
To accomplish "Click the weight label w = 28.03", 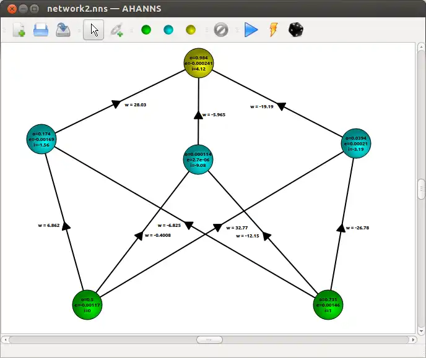I will click(x=136, y=104).
